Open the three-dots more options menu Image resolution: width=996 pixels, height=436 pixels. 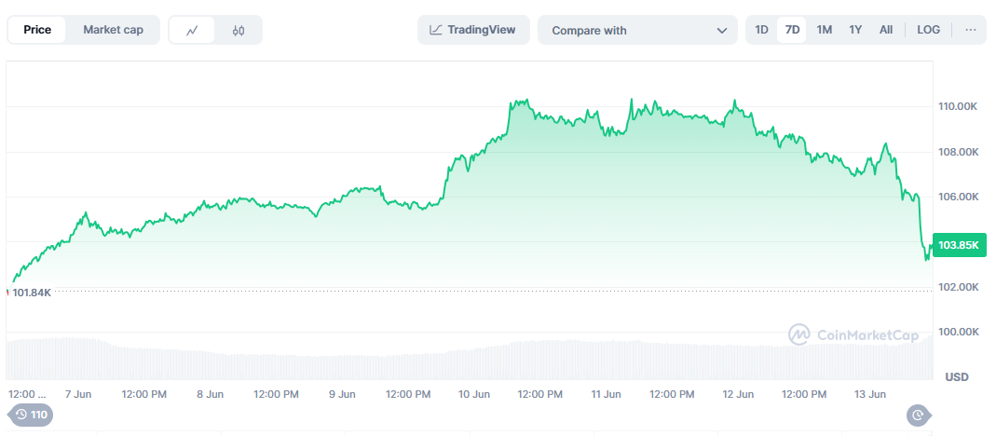971,30
